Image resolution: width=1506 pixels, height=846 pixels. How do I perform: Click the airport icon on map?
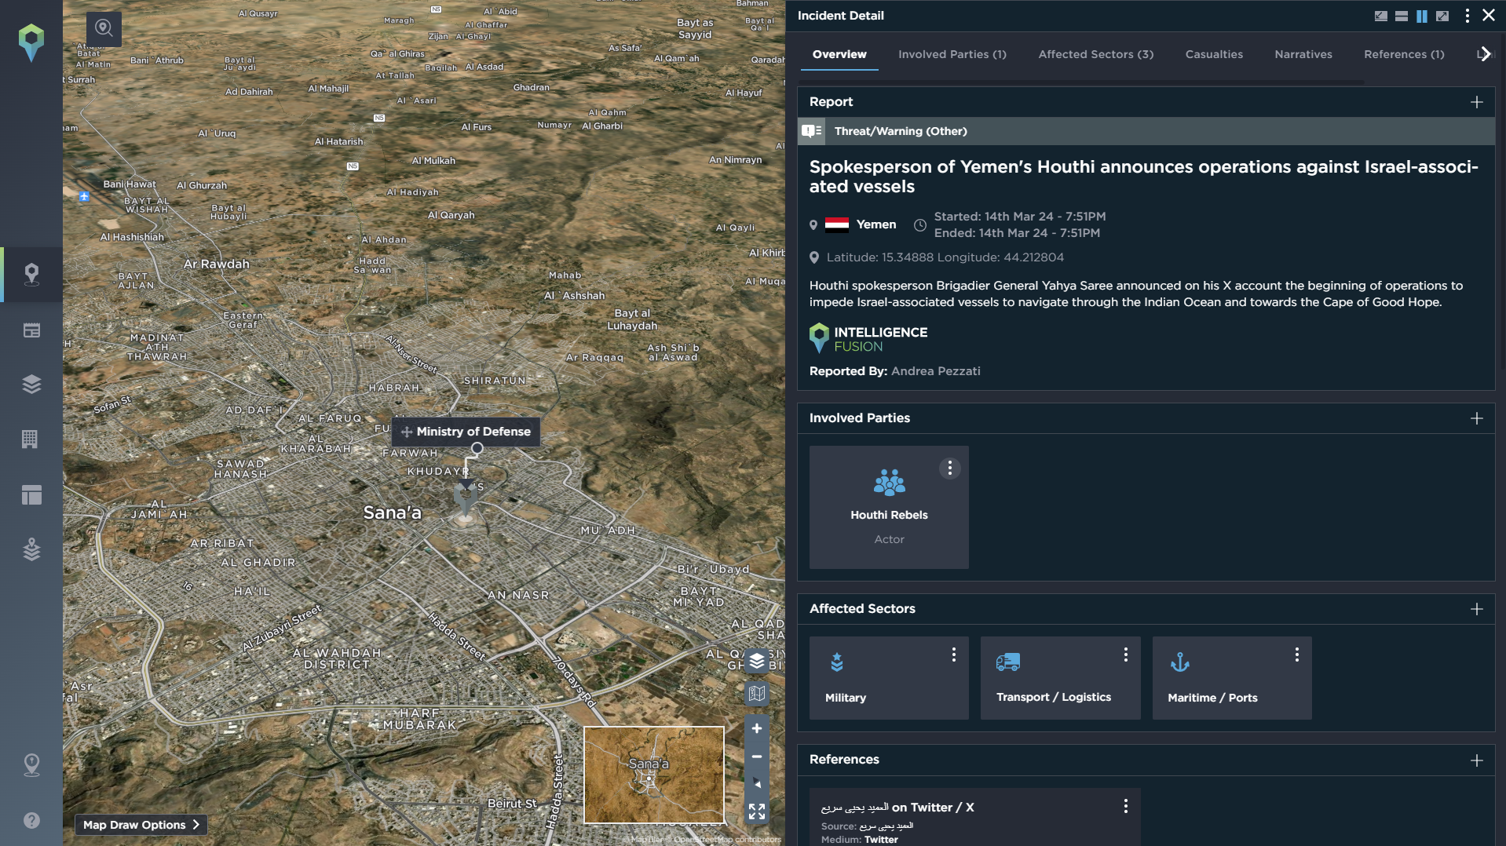(84, 196)
